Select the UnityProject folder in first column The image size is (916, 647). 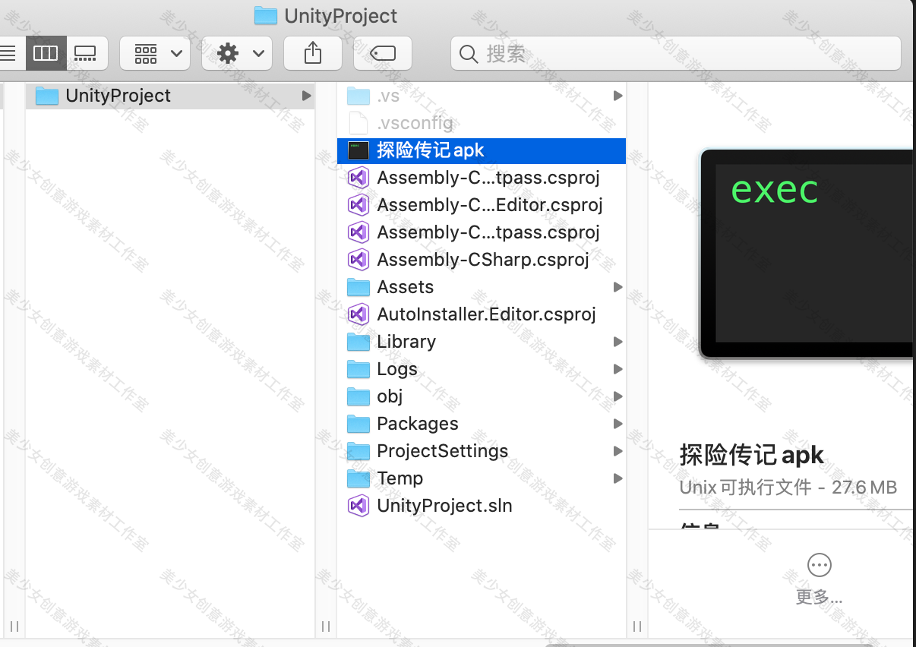pos(170,96)
